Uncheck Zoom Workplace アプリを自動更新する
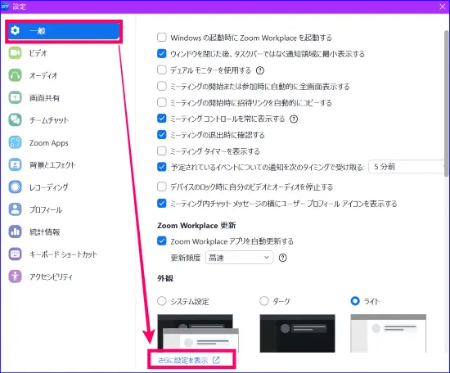Image resolution: width=450 pixels, height=373 pixels. (162, 240)
